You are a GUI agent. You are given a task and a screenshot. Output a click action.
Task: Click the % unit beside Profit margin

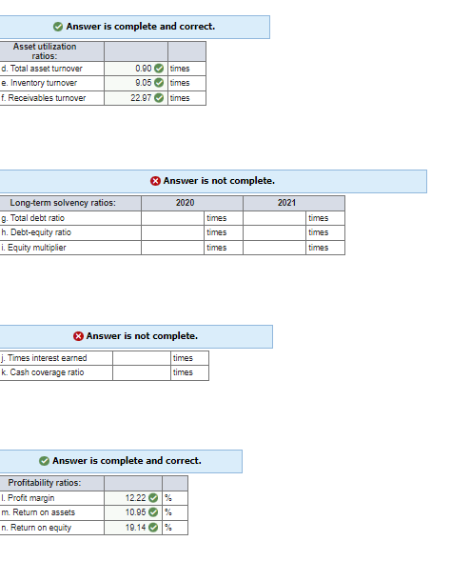pos(168,498)
